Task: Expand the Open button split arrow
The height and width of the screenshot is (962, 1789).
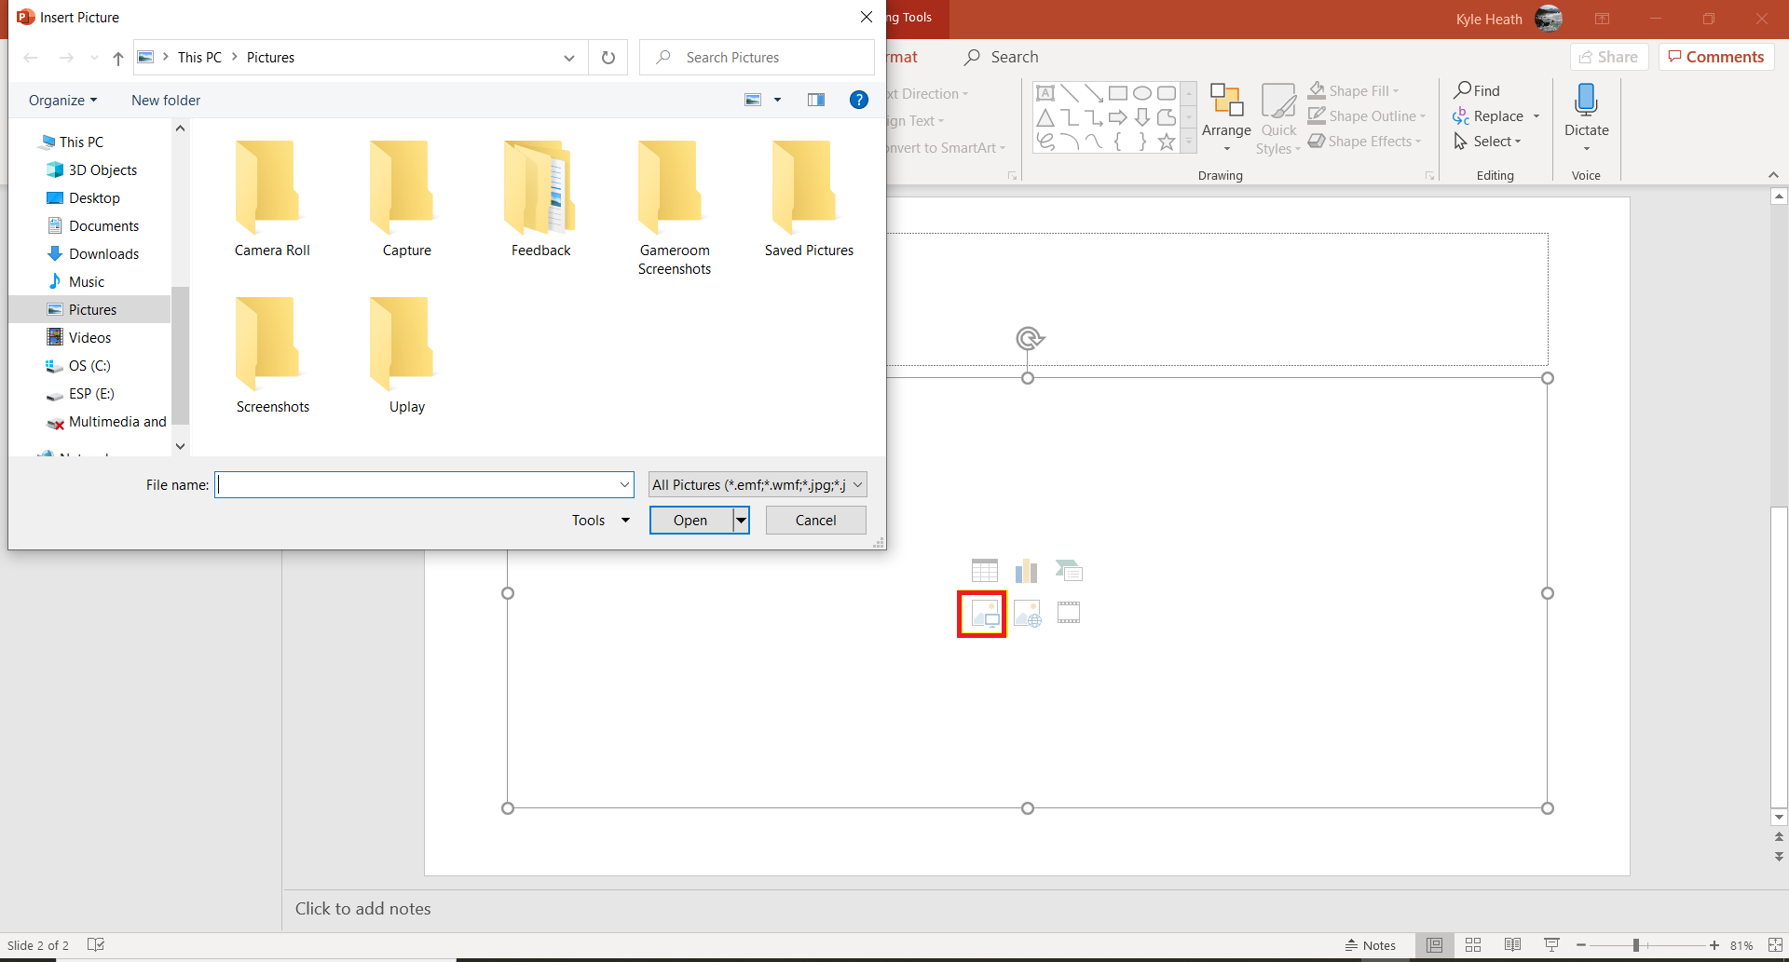Action: coord(741,520)
